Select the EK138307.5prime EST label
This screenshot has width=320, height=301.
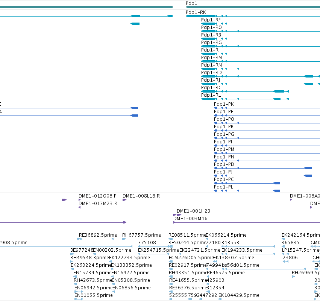coord(234,258)
